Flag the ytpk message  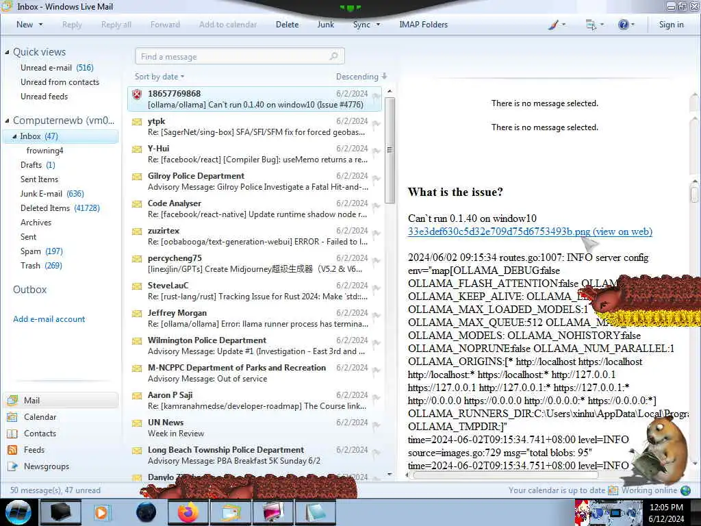pos(376,124)
